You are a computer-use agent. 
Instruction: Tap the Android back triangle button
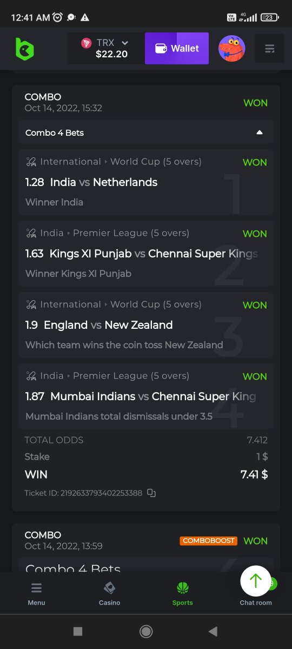(213, 631)
